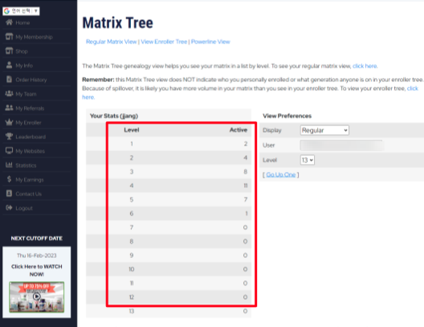Select Contact Us menu entry

(29, 194)
